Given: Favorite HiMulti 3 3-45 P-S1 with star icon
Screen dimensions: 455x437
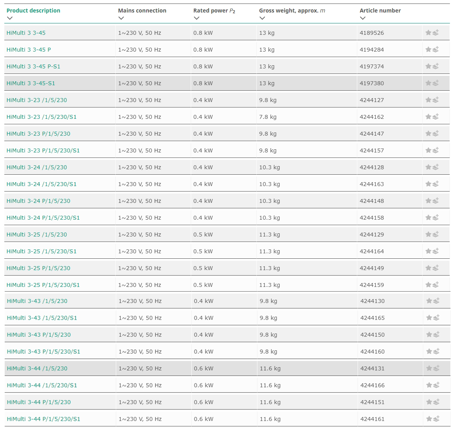Looking at the screenshot, I should tap(428, 66).
